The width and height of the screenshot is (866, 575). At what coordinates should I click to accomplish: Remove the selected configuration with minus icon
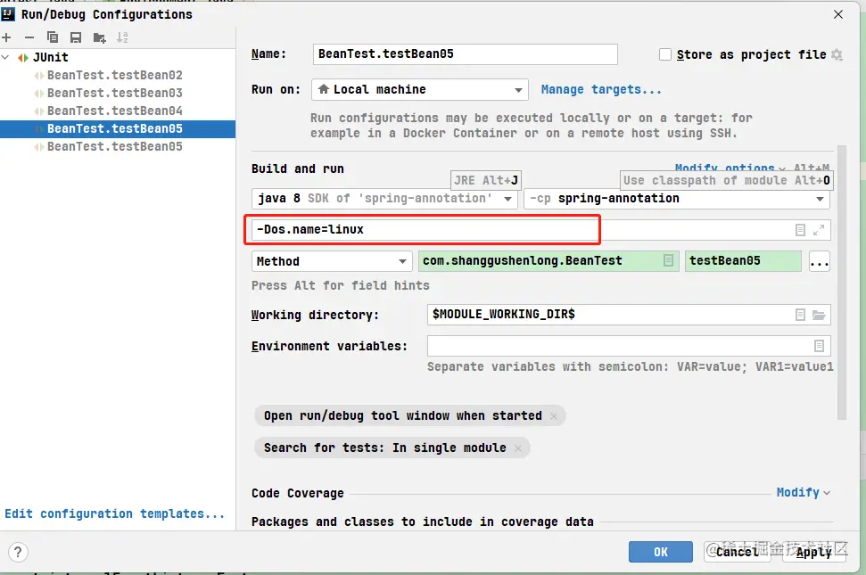pyautogui.click(x=29, y=37)
